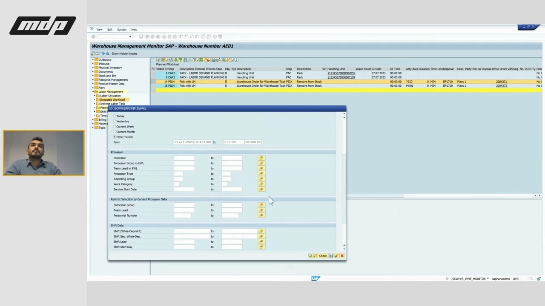Select Indirect Labor Task tree item
Image resolution: width=545 pixels, height=306 pixels.
pyautogui.click(x=112, y=104)
